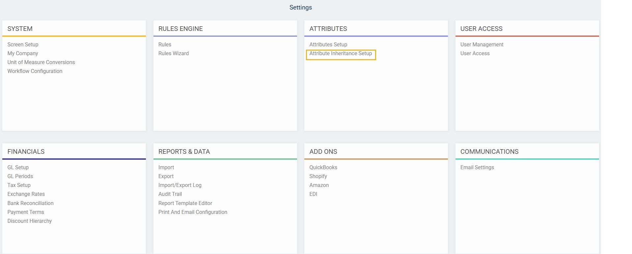
Task: Select the Shopify integration
Action: click(318, 176)
